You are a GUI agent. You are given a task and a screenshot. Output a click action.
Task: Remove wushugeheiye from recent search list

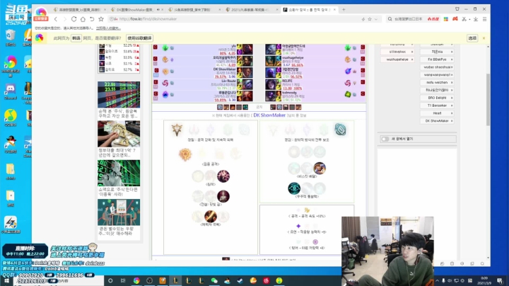(x=412, y=59)
